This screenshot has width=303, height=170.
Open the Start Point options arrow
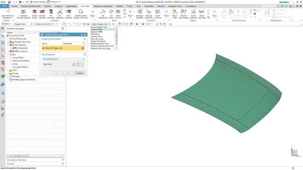click(82, 64)
